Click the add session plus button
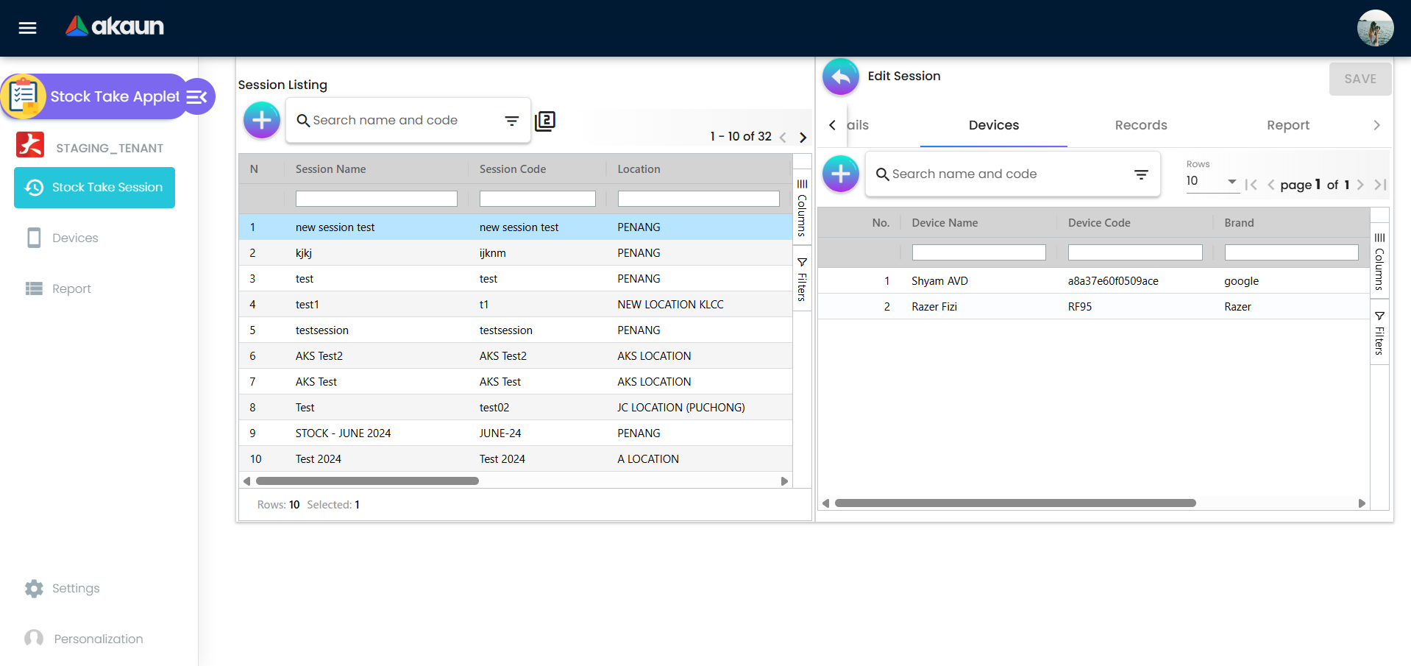1411x666 pixels. point(262,120)
